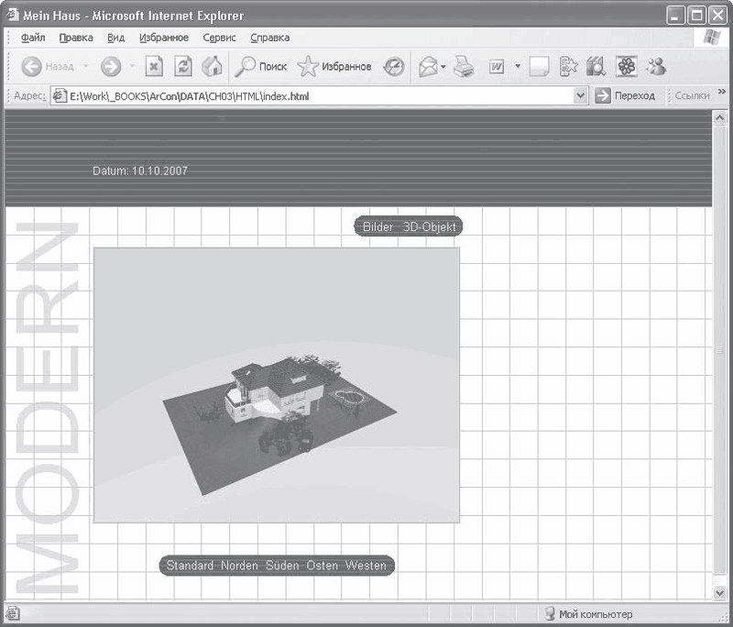Click the Print icon

pos(464,66)
